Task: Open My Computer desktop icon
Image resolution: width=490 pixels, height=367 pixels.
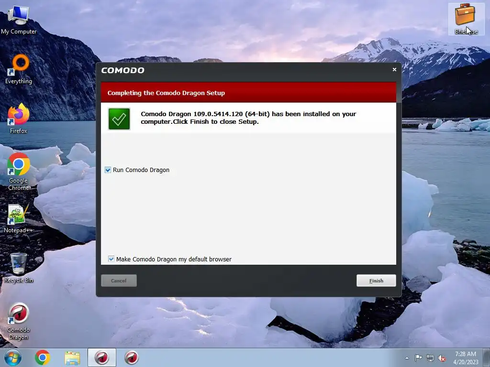Action: 19,20
